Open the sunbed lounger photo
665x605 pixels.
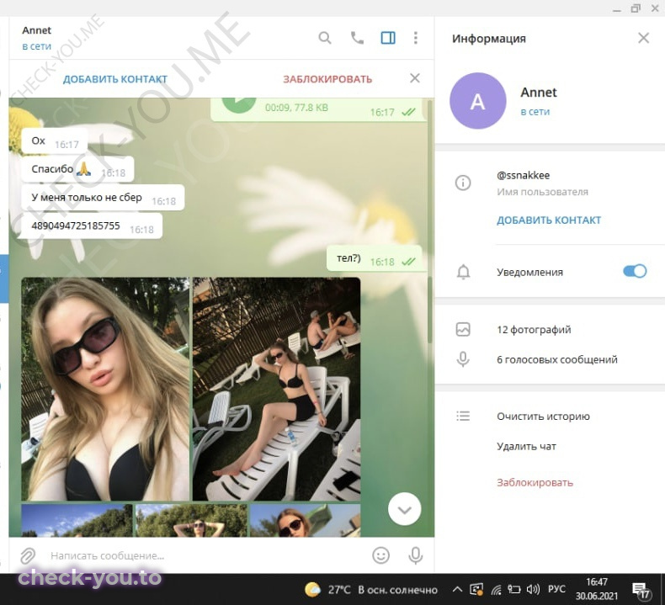click(276, 390)
